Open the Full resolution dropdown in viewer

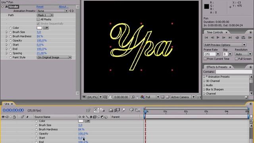152,97
